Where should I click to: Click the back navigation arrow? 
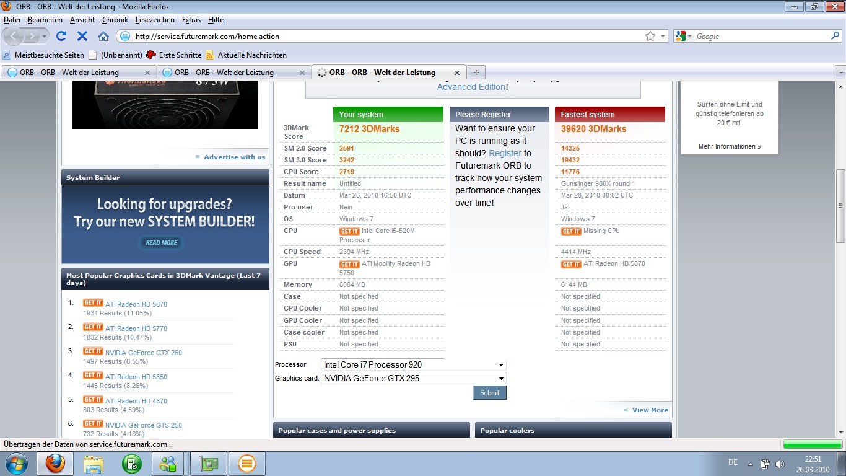(x=14, y=36)
